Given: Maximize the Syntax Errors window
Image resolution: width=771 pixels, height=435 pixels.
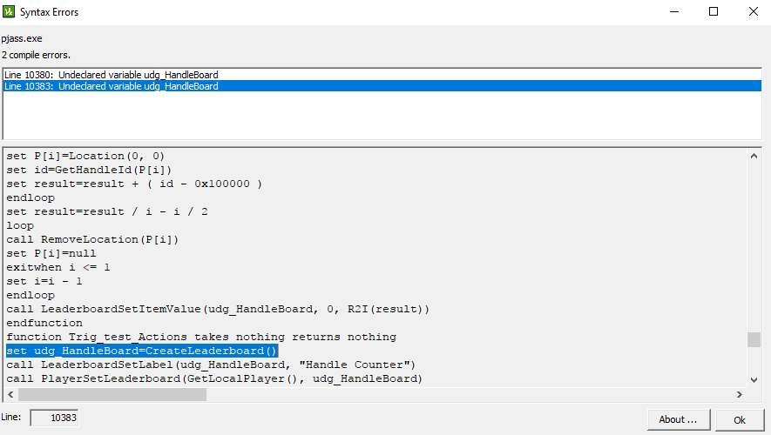Looking at the screenshot, I should pos(714,11).
